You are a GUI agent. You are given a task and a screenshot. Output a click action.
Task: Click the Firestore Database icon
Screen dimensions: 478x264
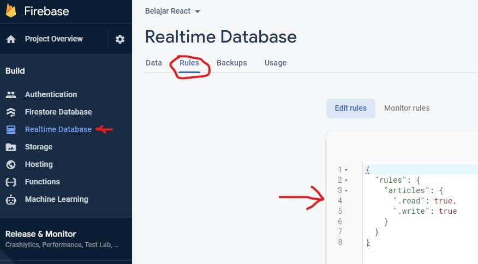point(11,112)
